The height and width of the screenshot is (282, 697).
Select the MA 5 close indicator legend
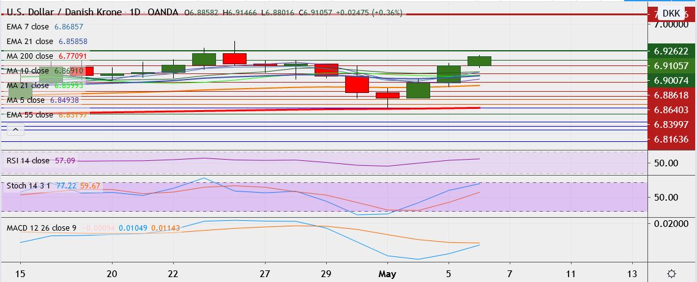click(x=27, y=100)
